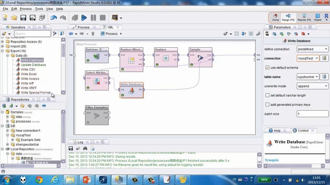Click the table name browse icon
The width and height of the screenshot is (330, 185).
click(x=324, y=77)
